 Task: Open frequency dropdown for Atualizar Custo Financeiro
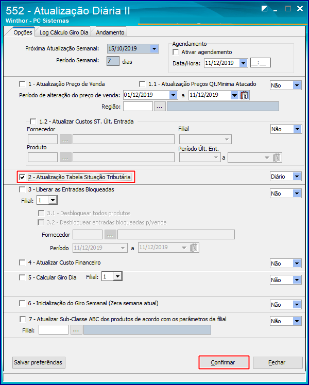tap(297, 264)
